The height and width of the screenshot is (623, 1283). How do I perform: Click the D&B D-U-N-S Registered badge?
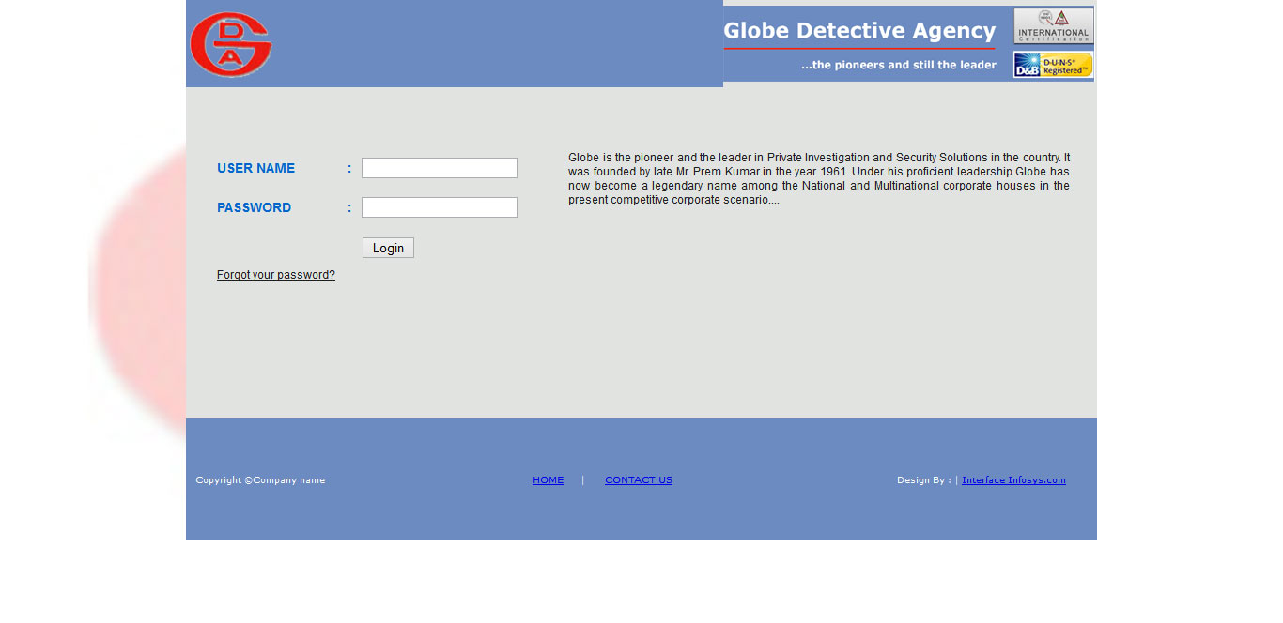1053,65
